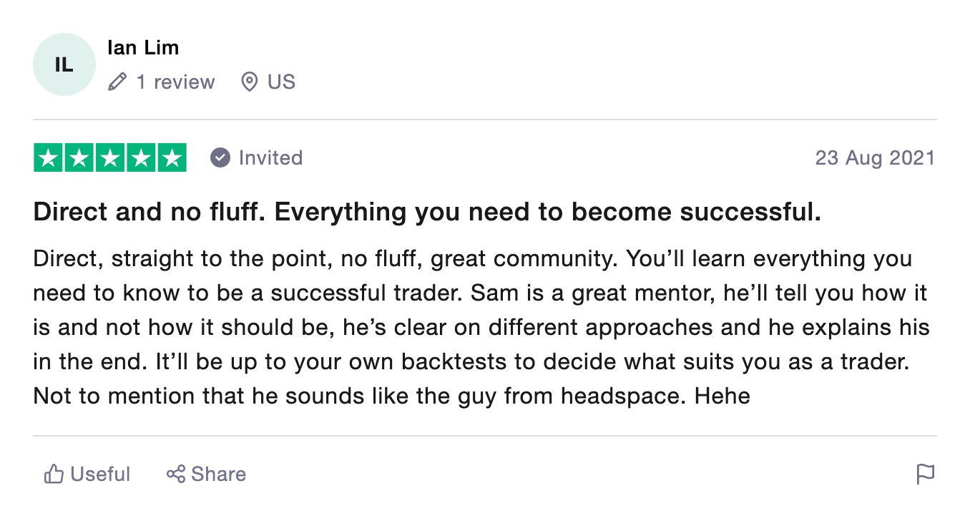This screenshot has height=521, width=970.
Task: Click the third green rating star
Action: point(110,158)
